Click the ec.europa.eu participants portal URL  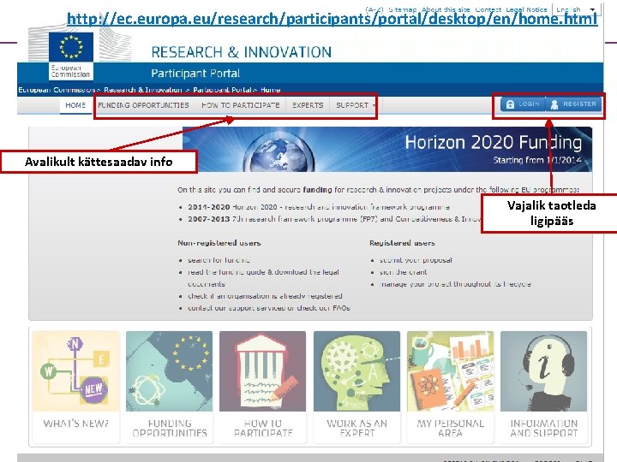coord(332,19)
